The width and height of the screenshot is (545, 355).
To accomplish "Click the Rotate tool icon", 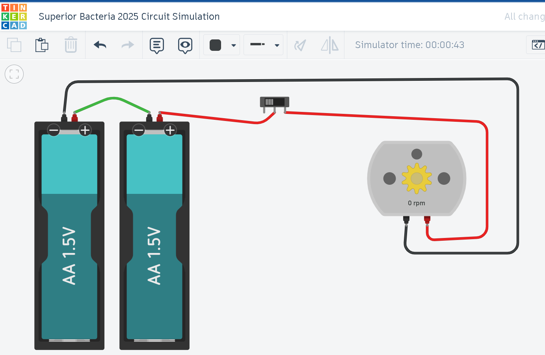I will tap(300, 45).
